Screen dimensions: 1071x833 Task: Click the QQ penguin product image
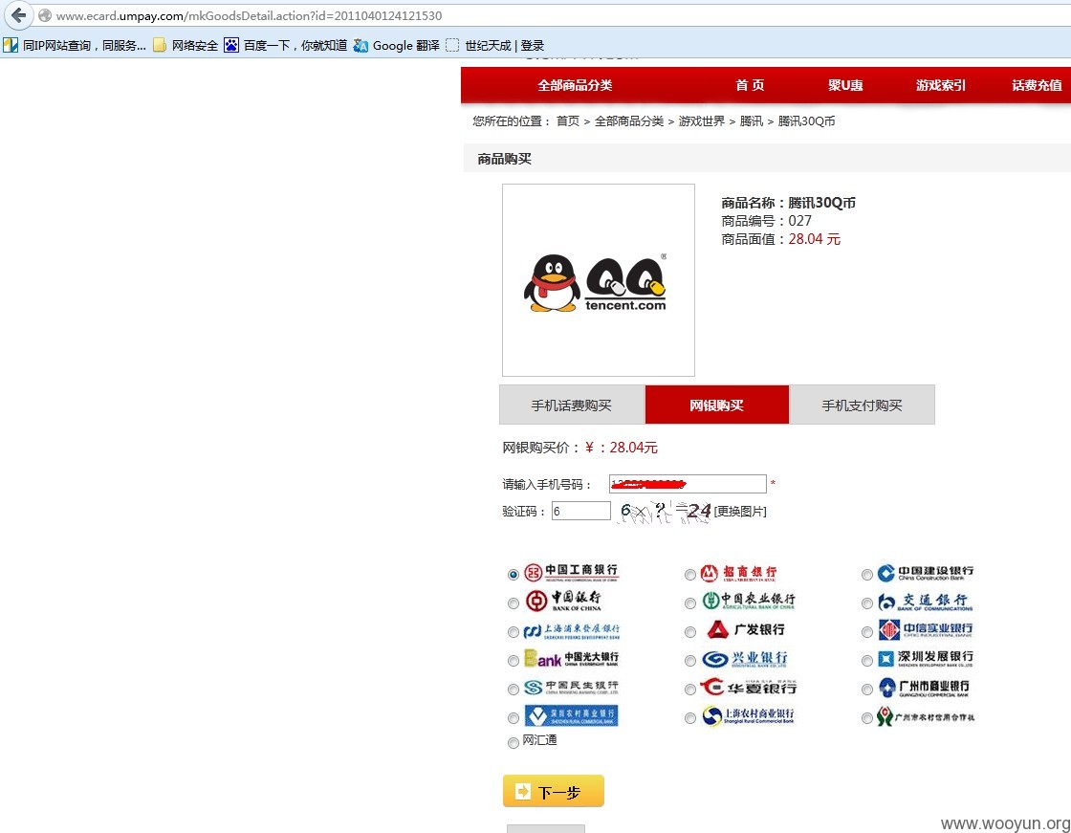tap(599, 280)
